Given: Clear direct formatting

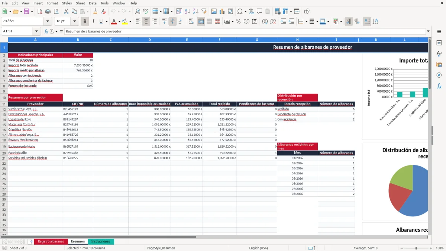Looking at the screenshot, I should [x=103, y=12].
